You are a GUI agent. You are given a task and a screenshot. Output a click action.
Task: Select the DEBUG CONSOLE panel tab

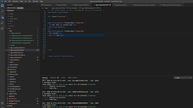[x=72, y=78]
